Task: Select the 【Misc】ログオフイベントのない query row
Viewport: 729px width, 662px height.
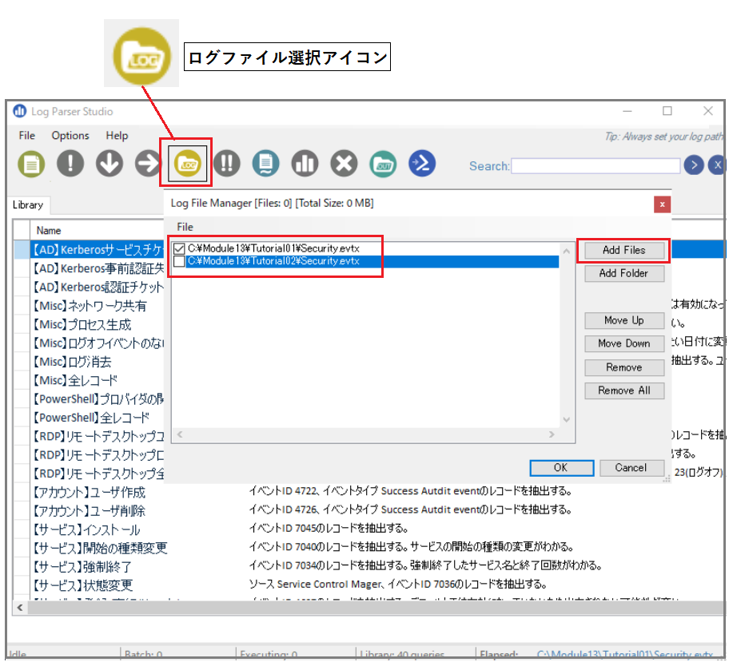Action: coord(98,343)
